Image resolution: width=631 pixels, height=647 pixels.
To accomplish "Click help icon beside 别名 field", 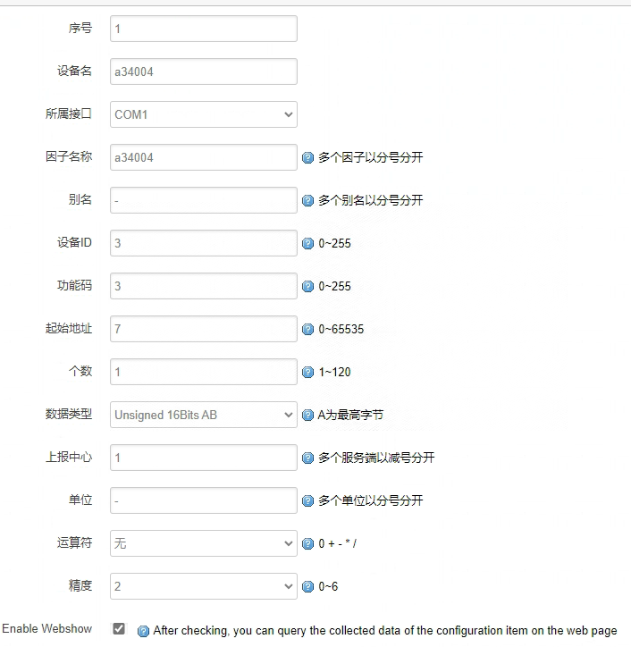I will pyautogui.click(x=308, y=201).
